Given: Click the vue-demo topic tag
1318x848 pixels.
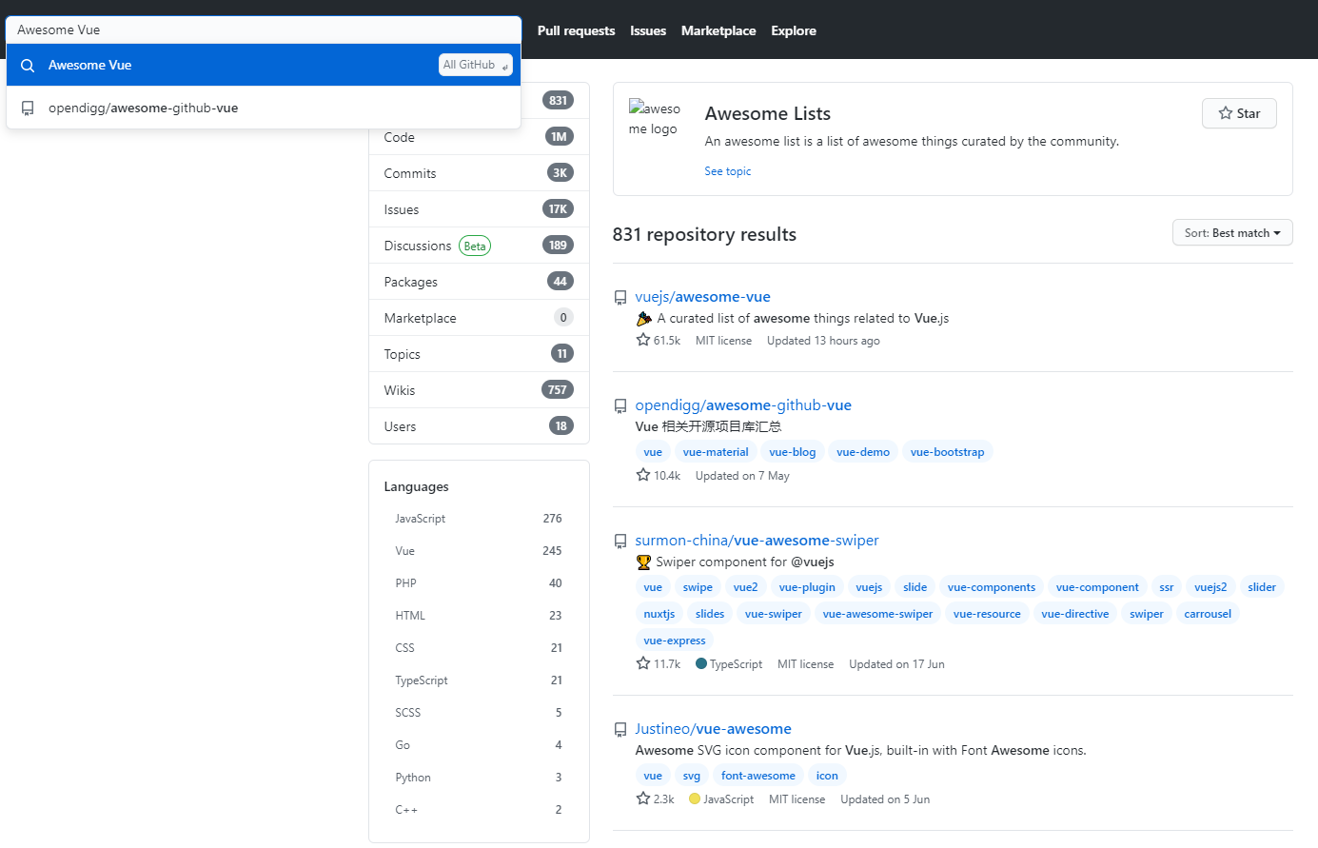Looking at the screenshot, I should coord(863,452).
